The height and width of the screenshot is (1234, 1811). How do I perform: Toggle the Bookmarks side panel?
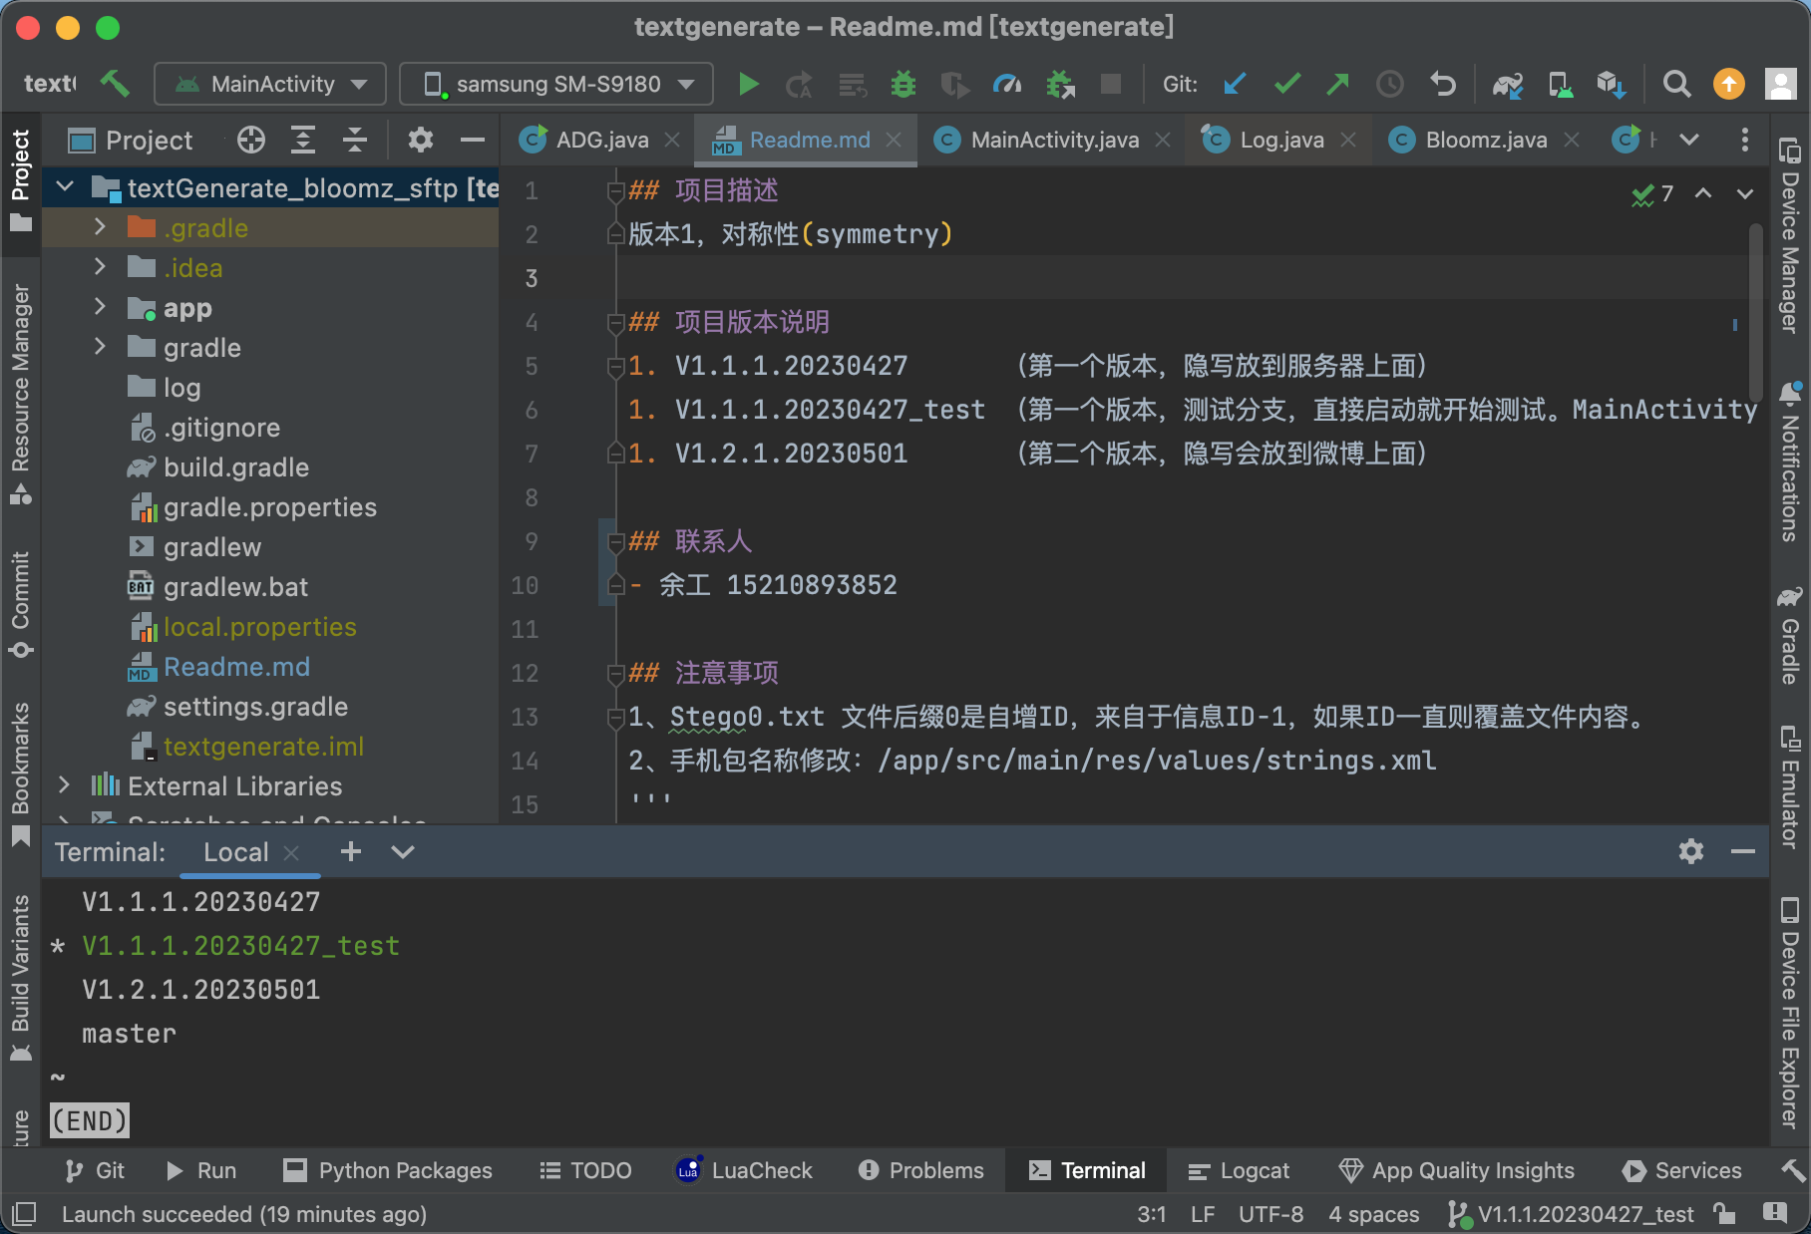[x=20, y=774]
